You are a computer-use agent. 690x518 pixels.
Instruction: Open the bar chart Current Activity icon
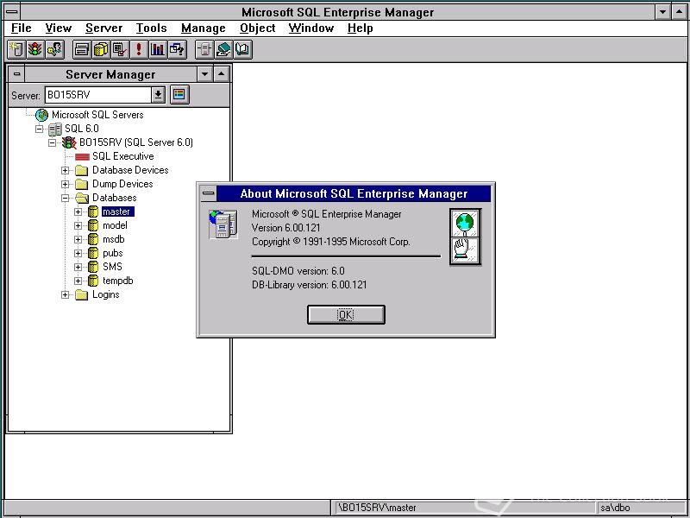tap(158, 49)
